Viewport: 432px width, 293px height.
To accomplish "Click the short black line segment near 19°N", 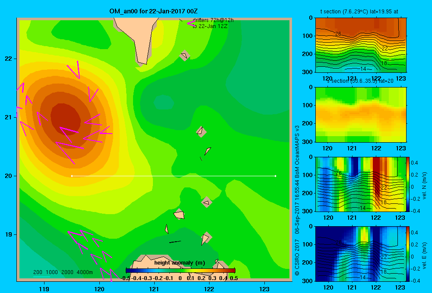I will click(175, 242).
